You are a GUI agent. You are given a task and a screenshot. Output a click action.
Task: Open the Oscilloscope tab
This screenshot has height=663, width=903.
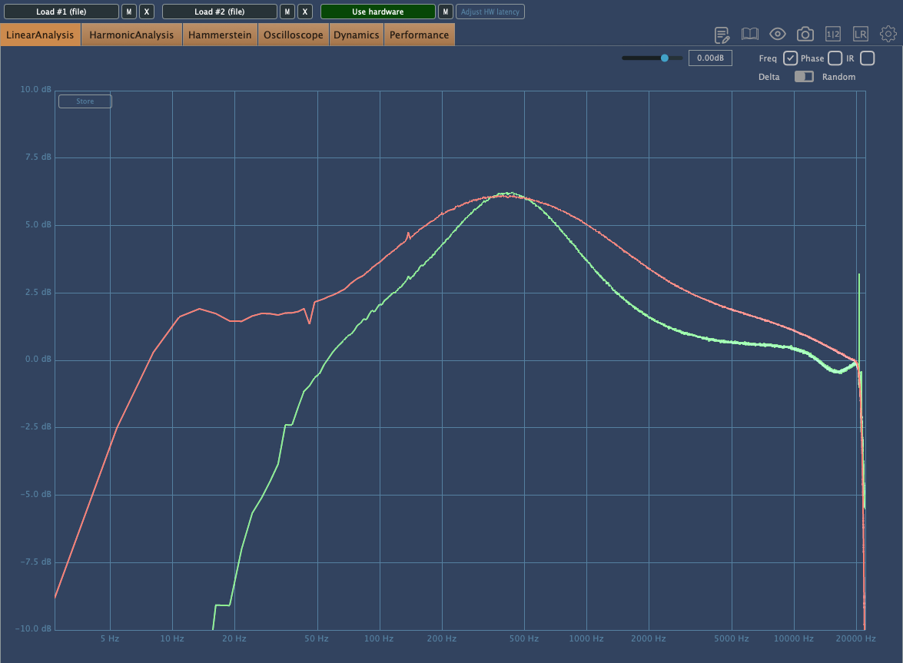coord(293,35)
